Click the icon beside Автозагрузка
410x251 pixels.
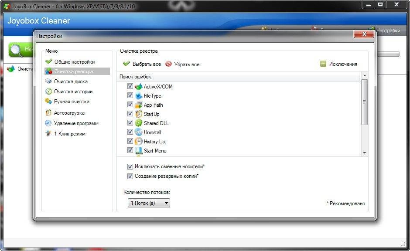tap(48, 112)
